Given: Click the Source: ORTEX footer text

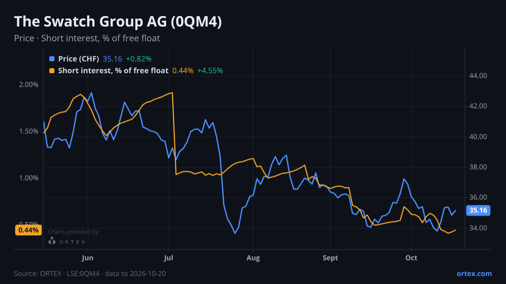Looking at the screenshot, I should (90, 273).
